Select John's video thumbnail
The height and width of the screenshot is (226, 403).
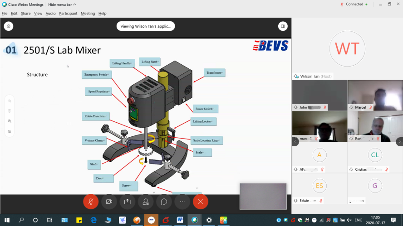click(320, 95)
